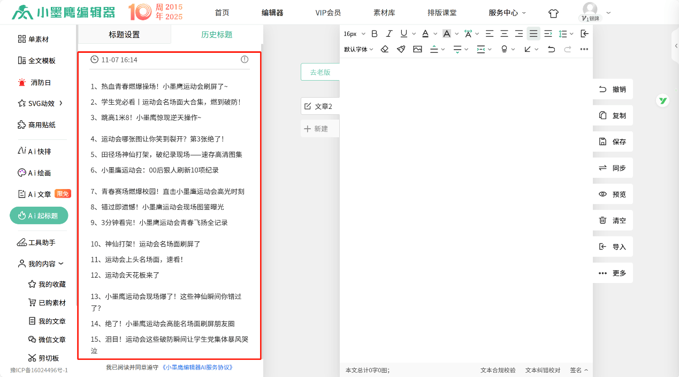Open the 默认字体 font family dropdown

[358, 49]
